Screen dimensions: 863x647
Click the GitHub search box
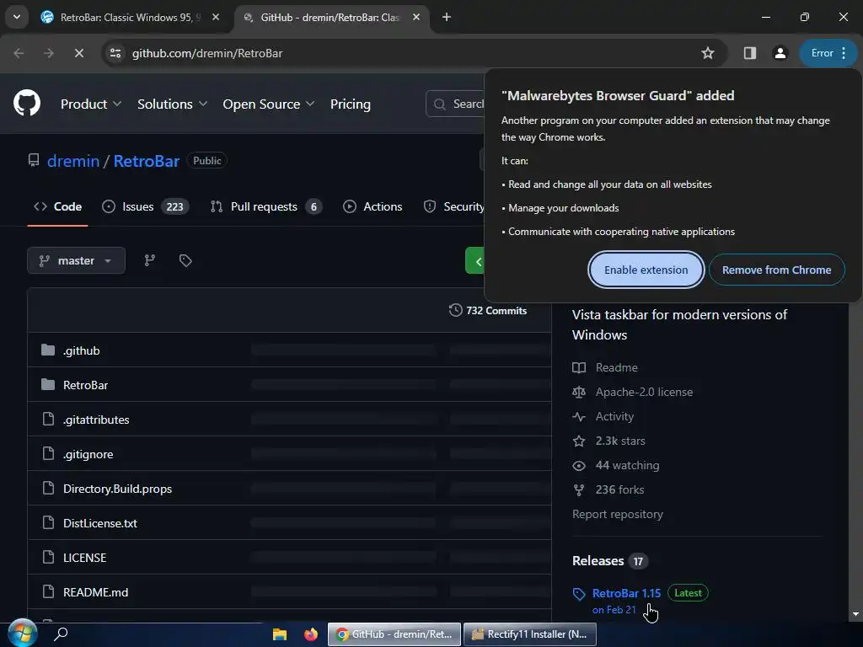[456, 104]
